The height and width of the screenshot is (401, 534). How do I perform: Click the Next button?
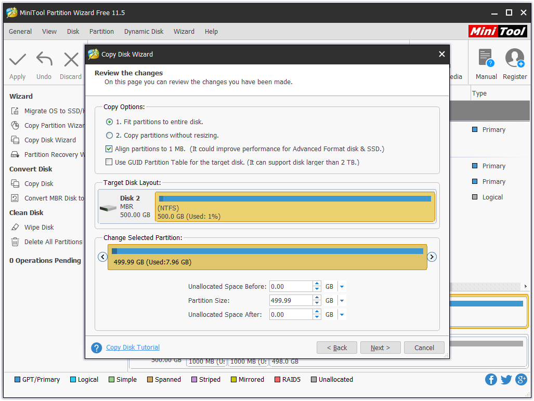click(381, 347)
